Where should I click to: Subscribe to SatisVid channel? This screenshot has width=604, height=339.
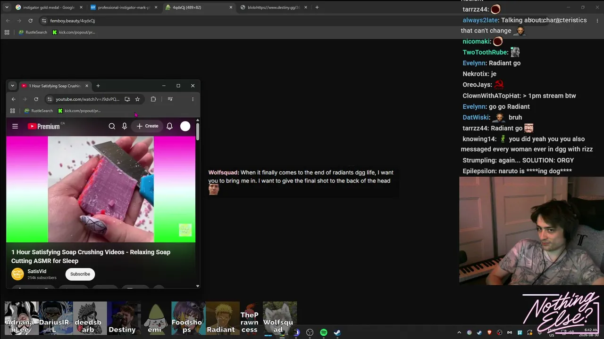[80, 274]
